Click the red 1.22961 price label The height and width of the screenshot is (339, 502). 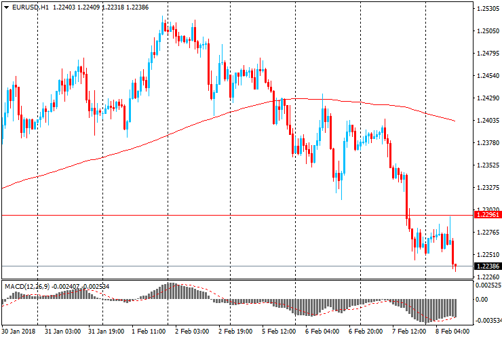point(488,215)
